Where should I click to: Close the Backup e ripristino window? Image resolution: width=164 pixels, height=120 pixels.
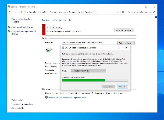154,7
